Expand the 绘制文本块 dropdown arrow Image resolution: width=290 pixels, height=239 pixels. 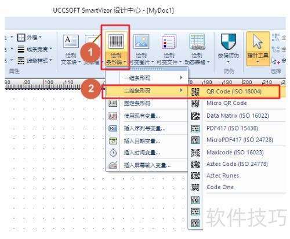(79, 62)
